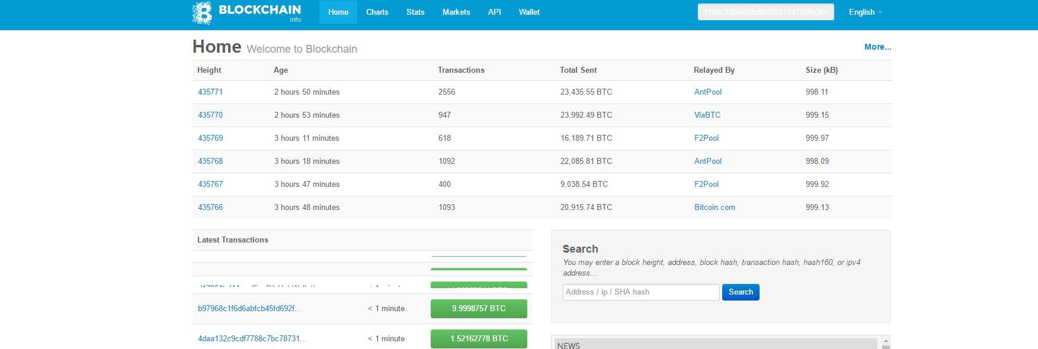Open F2Pool link for block 435767
This screenshot has height=349, width=1038.
[706, 184]
